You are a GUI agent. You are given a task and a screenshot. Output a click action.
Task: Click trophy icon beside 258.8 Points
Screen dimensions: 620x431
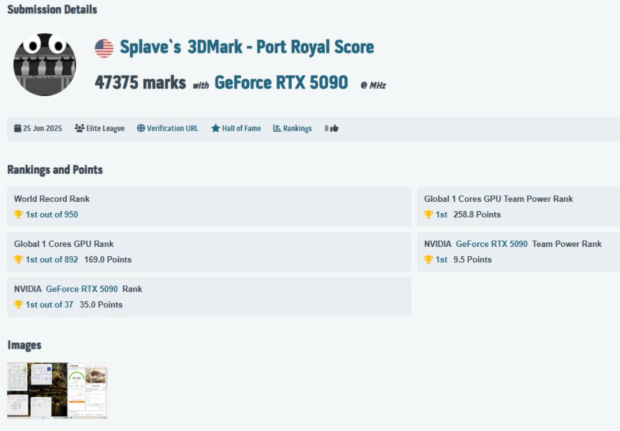coord(428,214)
